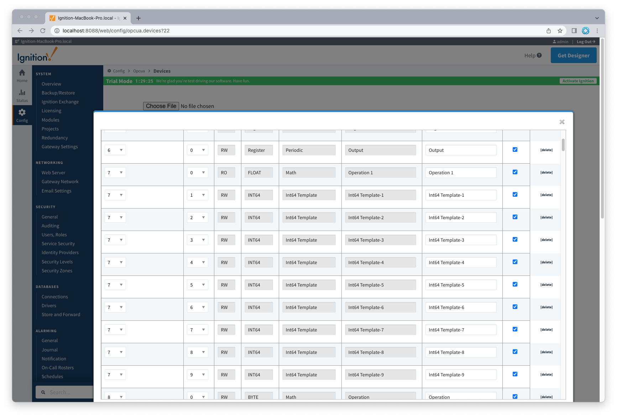
Task: Expand second dropdown in Int64 Template-3 row
Action: (x=197, y=240)
